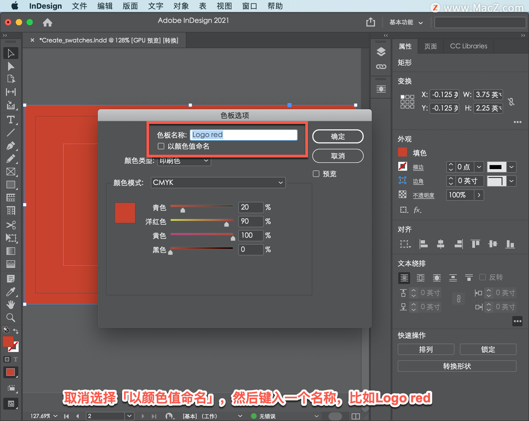Select the Pen tool

11,146
